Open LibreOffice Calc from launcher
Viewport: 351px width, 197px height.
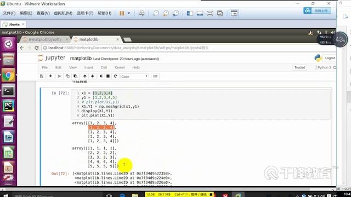tap(9, 153)
